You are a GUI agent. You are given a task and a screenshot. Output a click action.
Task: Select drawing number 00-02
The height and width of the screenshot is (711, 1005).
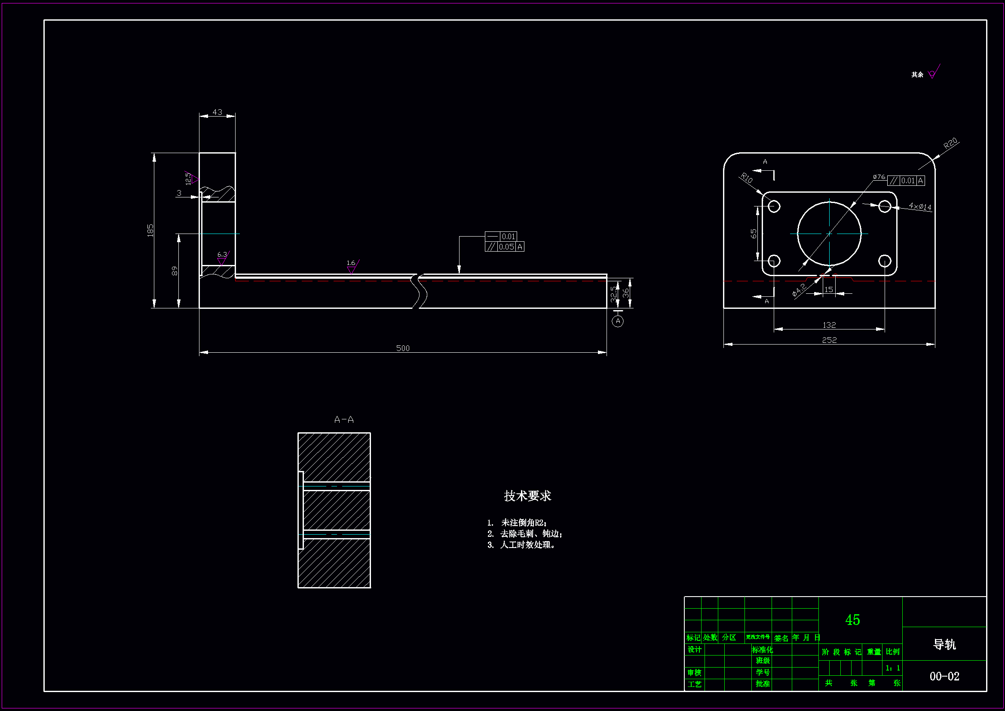tap(944, 677)
